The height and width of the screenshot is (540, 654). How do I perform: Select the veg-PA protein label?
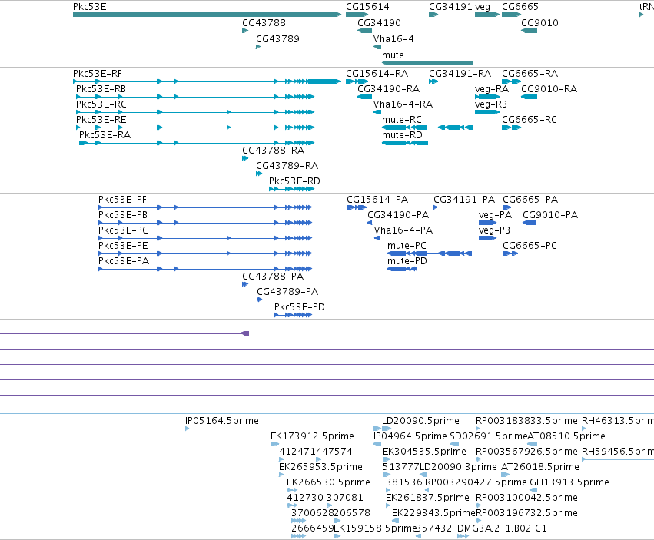(x=495, y=215)
